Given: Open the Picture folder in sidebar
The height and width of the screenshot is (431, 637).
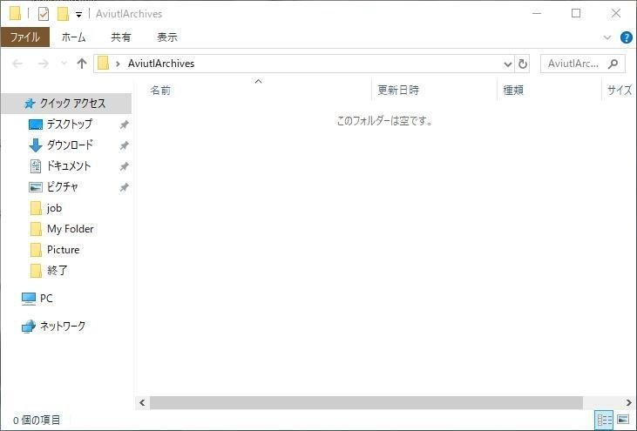Looking at the screenshot, I should 64,250.
